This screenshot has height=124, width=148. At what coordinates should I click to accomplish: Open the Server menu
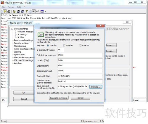click(x=11, y=7)
